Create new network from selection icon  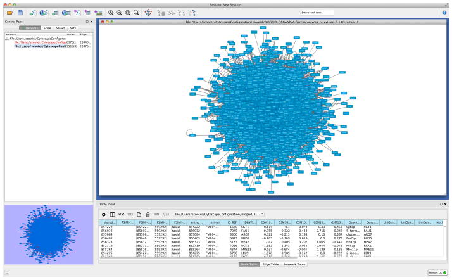point(77,13)
